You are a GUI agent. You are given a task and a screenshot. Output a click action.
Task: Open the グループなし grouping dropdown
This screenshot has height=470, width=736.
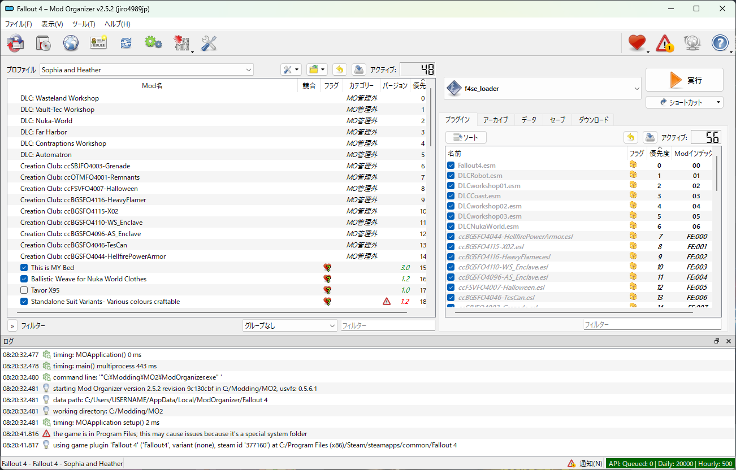[x=290, y=326]
